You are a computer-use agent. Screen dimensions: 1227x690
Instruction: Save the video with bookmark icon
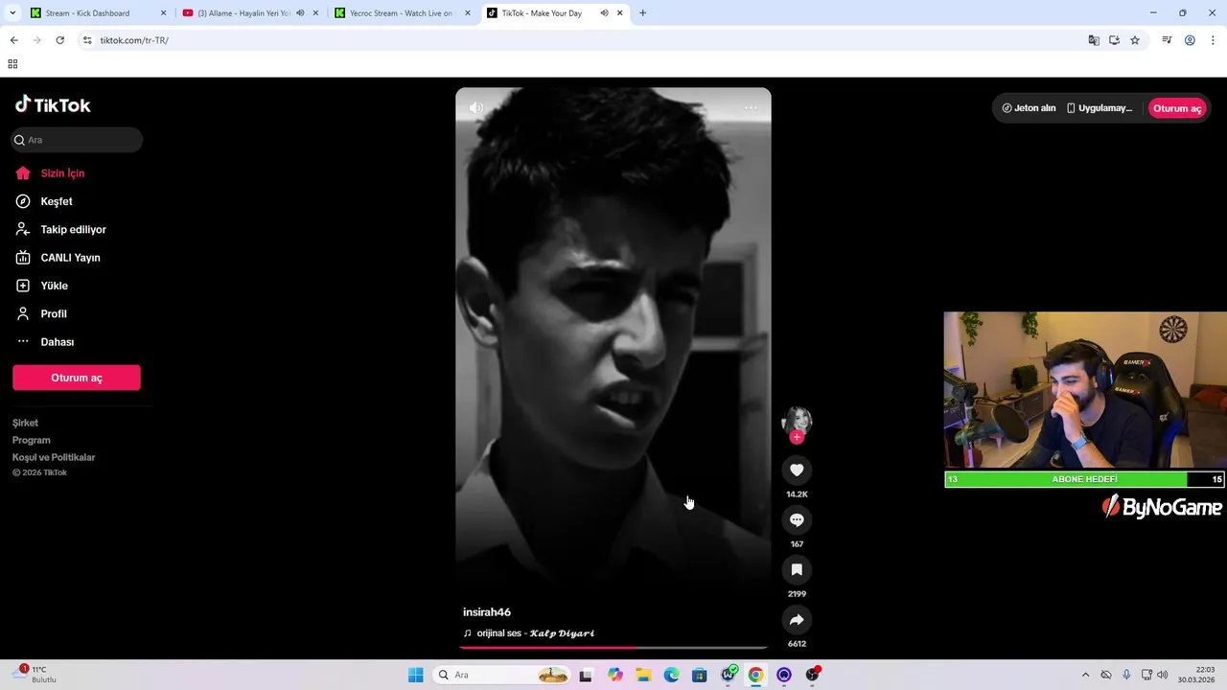[797, 569]
